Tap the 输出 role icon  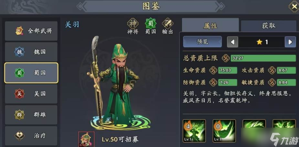tap(168, 24)
